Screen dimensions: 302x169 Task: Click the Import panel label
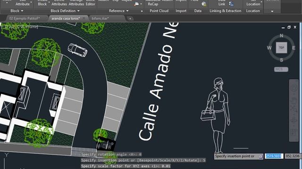click(181, 11)
